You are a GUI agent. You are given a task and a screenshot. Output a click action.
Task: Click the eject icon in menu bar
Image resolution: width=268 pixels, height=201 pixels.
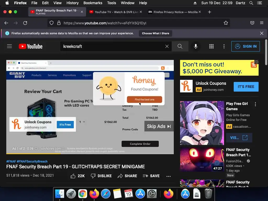tap(195, 3)
